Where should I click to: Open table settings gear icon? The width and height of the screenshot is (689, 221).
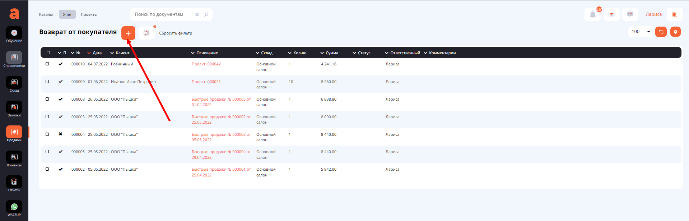tap(675, 32)
